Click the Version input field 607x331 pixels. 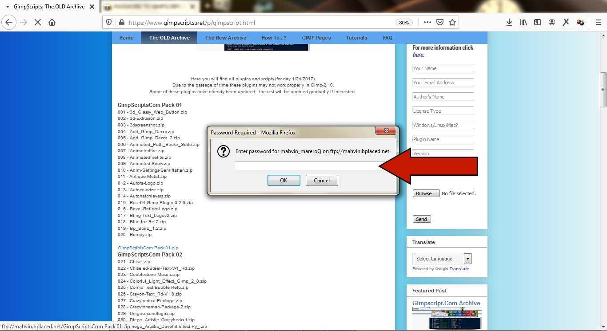(443, 153)
